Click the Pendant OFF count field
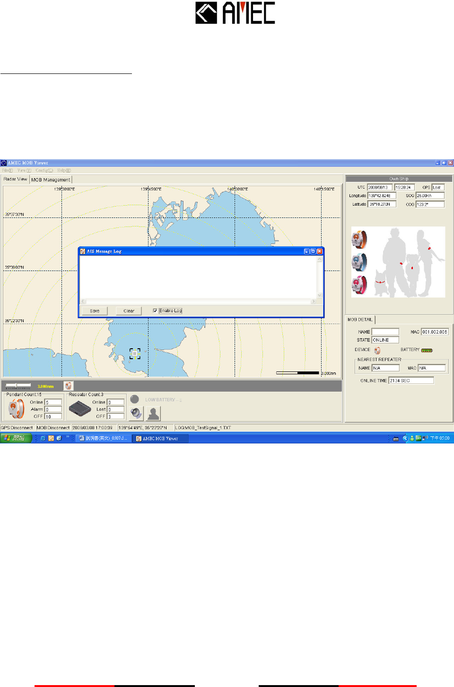Viewport: 454px width, 687px height. (53, 416)
